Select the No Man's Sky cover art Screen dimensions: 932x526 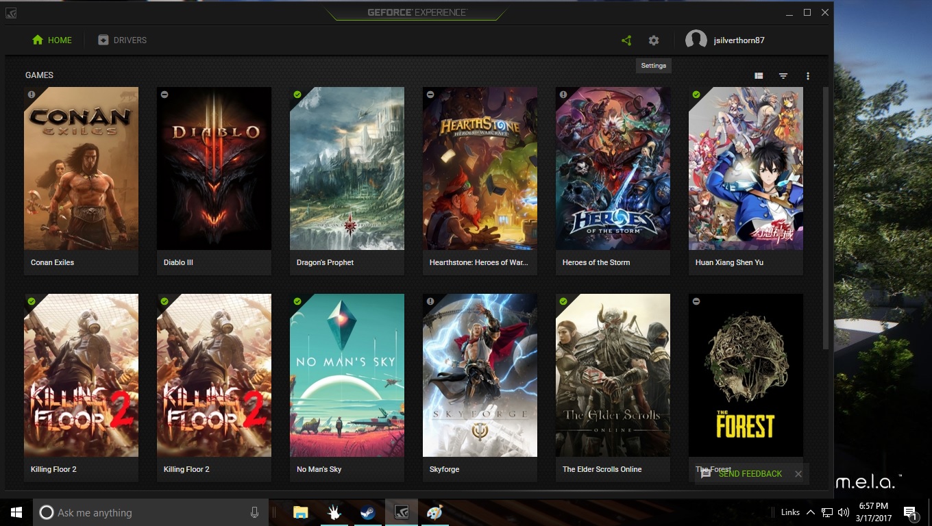pyautogui.click(x=347, y=375)
